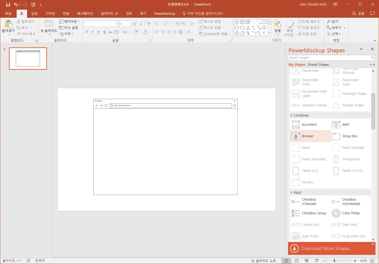Switch to slide sorter view icon
This screenshot has height=264, width=379.
[297, 261]
